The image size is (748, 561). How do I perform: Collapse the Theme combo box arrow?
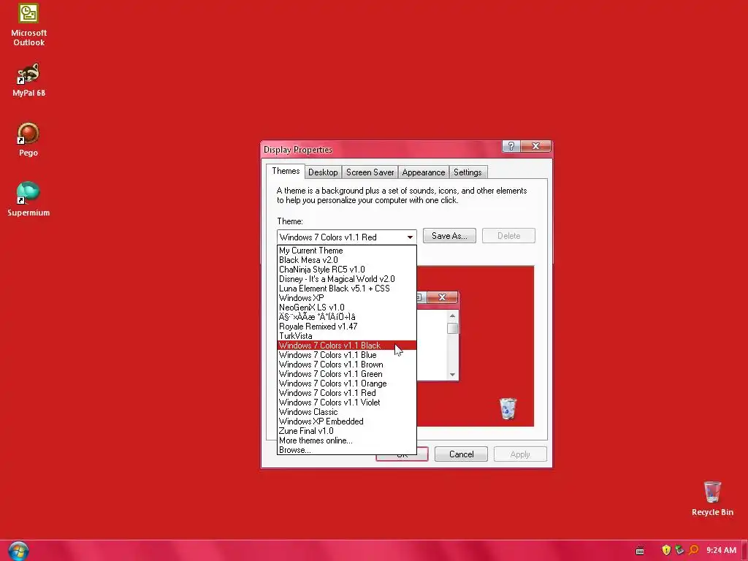click(410, 237)
